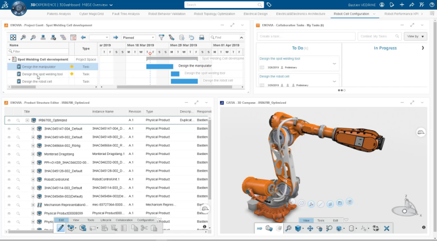Viewport: 437px width, 241px height.
Task: Click the undo icon in Gantt toolbar
Action: coord(192,37)
